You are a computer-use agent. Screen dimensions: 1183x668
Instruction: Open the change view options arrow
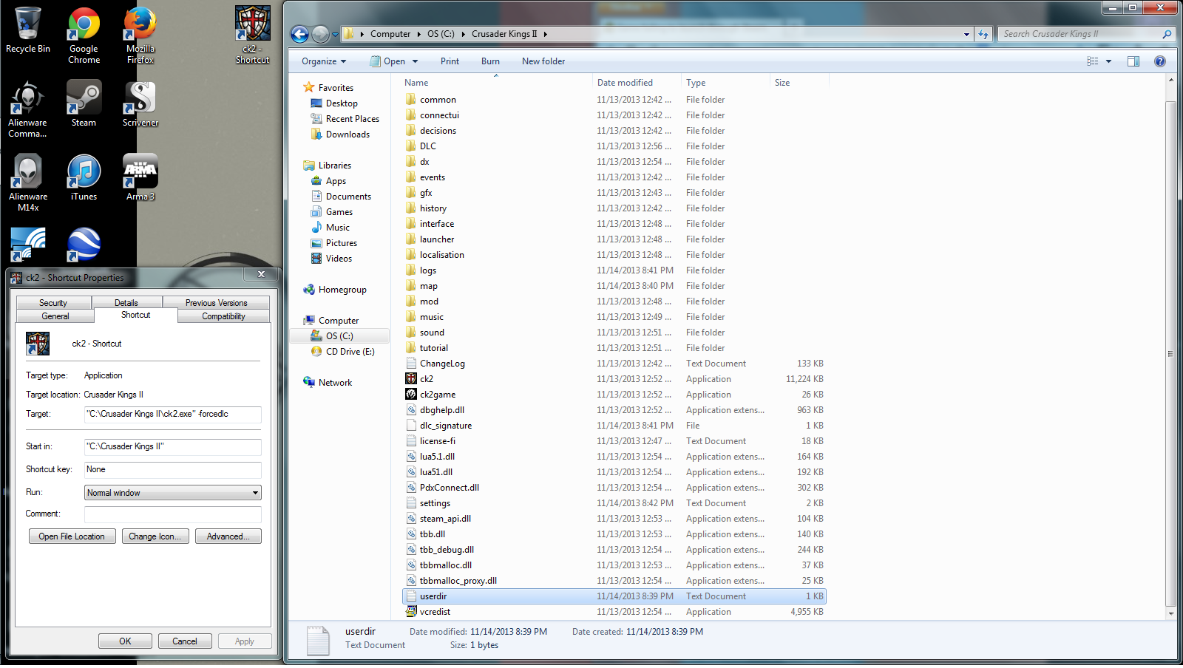(x=1108, y=61)
